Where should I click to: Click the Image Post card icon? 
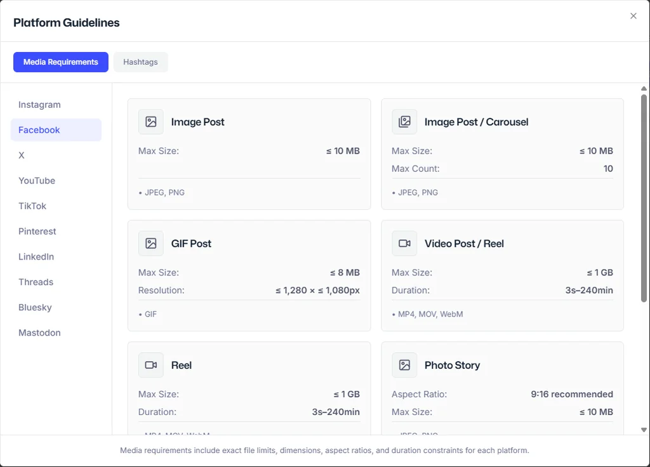point(151,122)
